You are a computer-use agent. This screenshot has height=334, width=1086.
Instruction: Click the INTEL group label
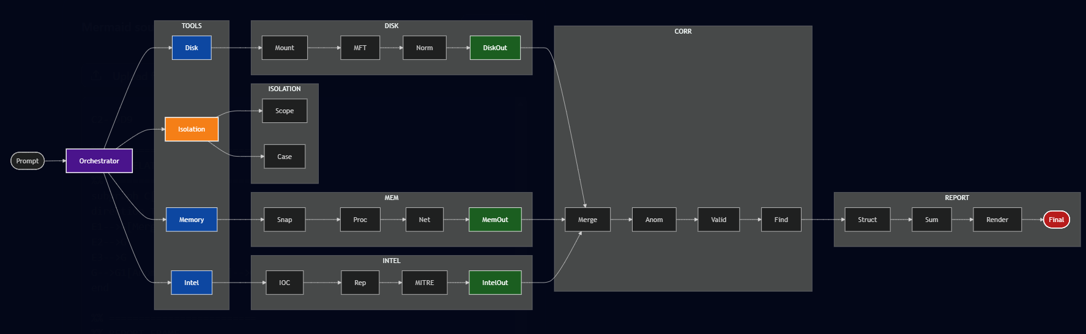click(392, 261)
